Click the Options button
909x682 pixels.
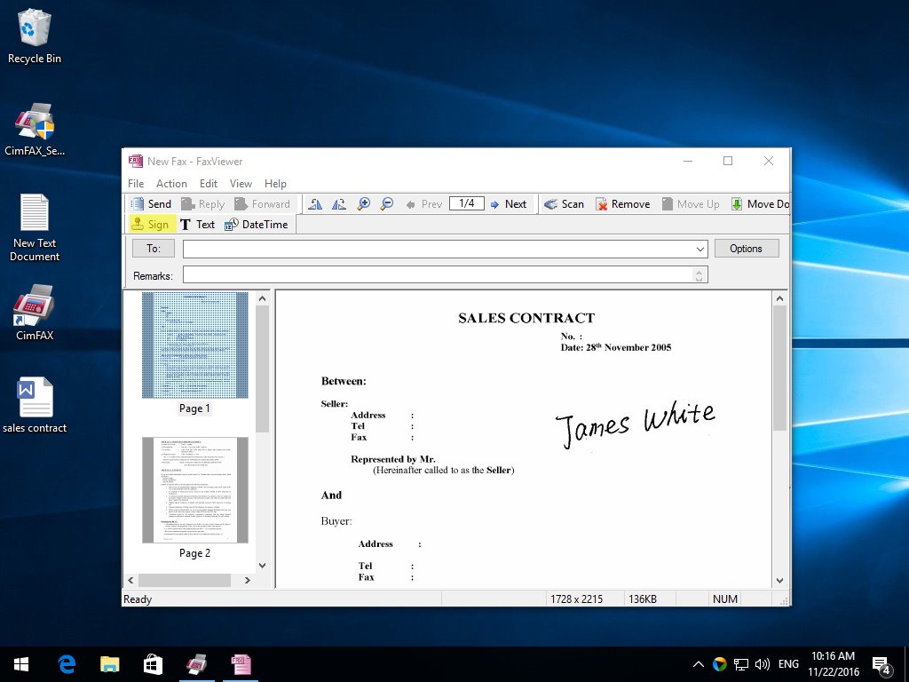[746, 249]
